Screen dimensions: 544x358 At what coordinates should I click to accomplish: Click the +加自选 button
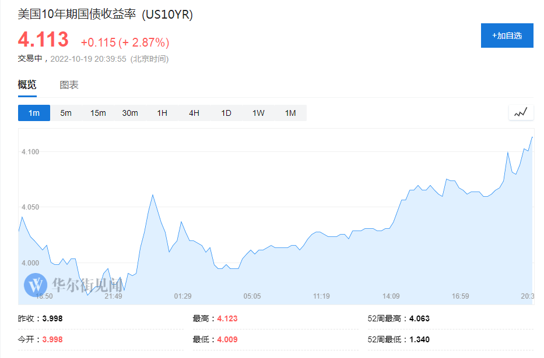coord(507,36)
